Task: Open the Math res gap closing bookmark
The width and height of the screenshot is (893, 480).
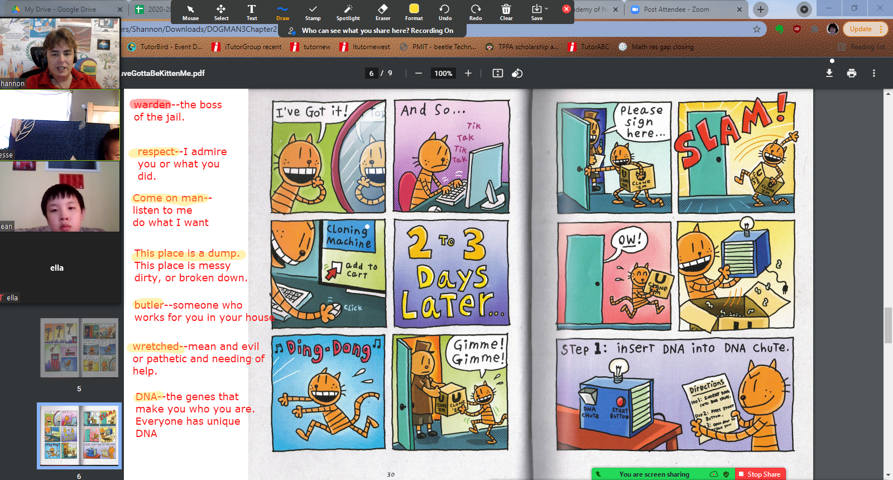Action: pos(656,47)
